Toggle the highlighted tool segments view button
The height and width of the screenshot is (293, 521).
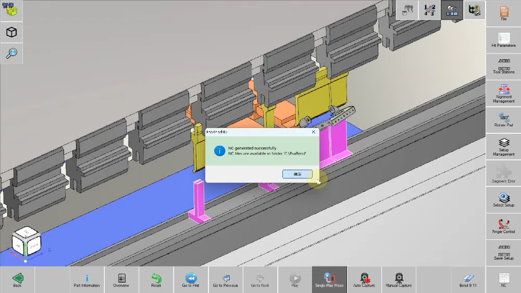tap(452, 10)
